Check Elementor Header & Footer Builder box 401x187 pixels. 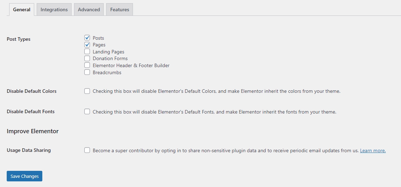(87, 65)
